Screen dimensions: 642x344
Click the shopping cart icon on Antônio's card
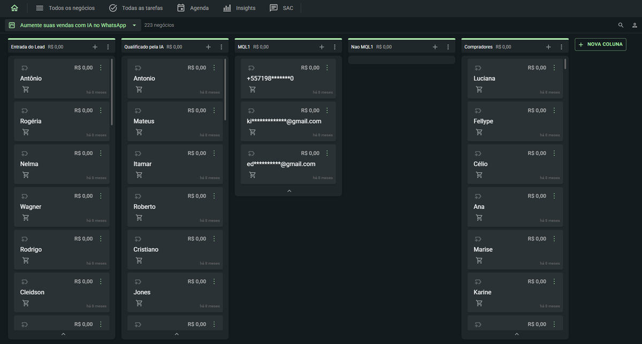[25, 89]
